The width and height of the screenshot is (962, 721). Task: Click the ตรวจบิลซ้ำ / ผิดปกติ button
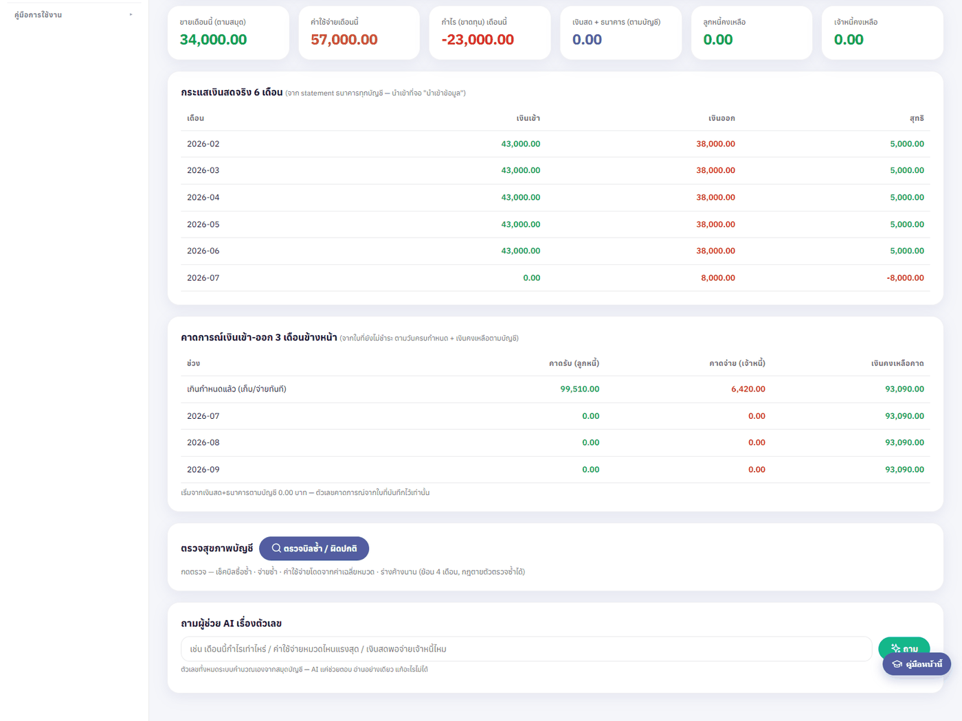[314, 549]
